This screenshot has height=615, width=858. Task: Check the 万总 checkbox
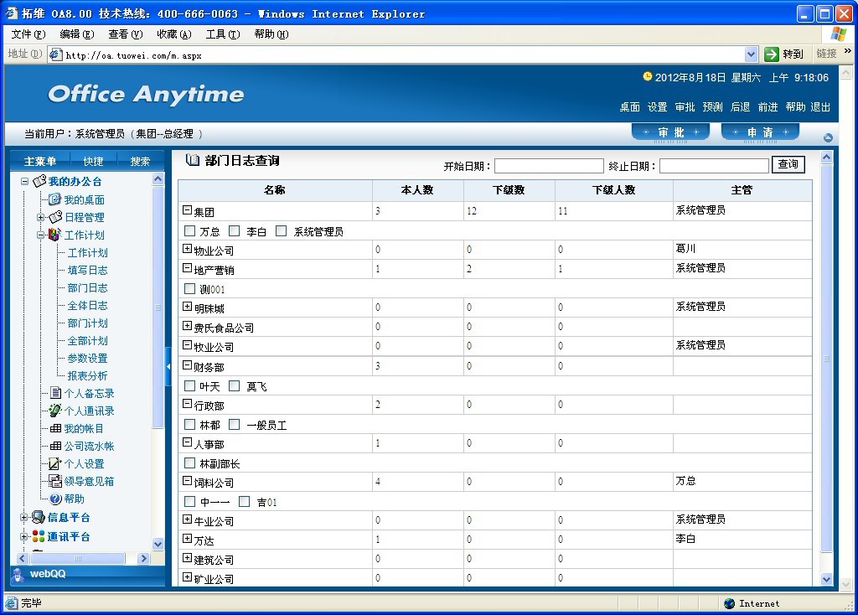pyautogui.click(x=189, y=231)
